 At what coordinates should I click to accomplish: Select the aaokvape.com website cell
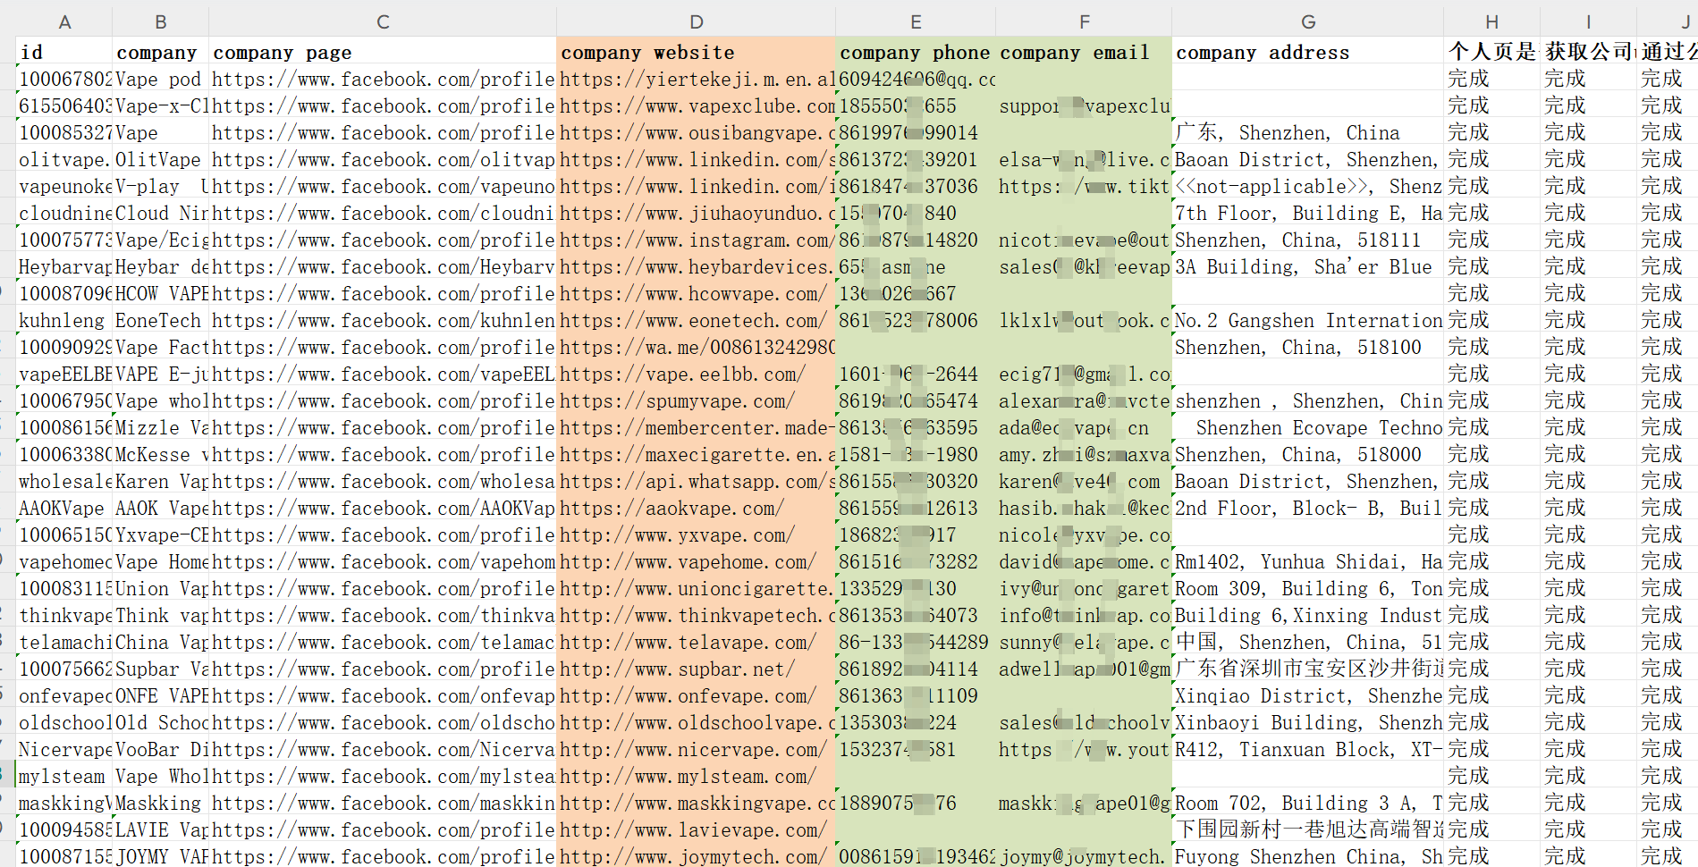[697, 508]
